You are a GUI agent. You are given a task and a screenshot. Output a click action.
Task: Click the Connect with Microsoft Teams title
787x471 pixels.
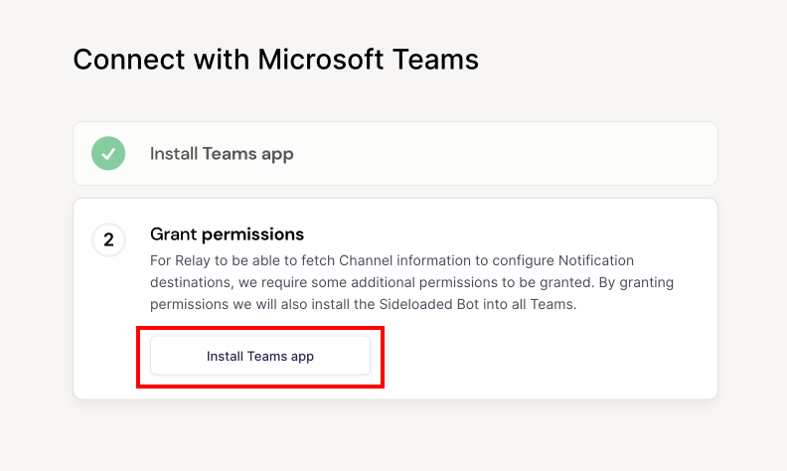(x=275, y=60)
